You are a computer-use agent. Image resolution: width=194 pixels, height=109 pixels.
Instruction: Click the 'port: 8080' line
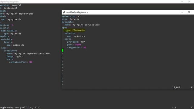74,45
